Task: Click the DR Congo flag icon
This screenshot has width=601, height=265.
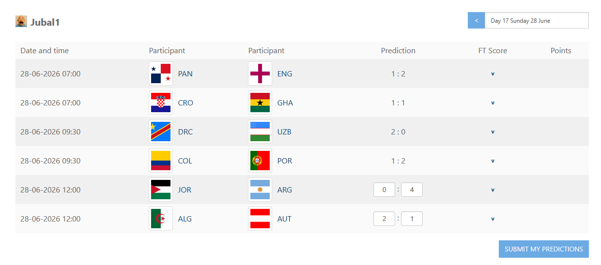Action: [x=161, y=132]
